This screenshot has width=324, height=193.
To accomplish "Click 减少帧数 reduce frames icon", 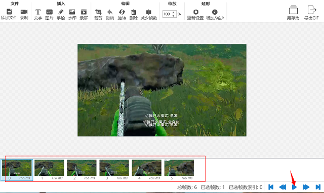I will (x=148, y=12).
